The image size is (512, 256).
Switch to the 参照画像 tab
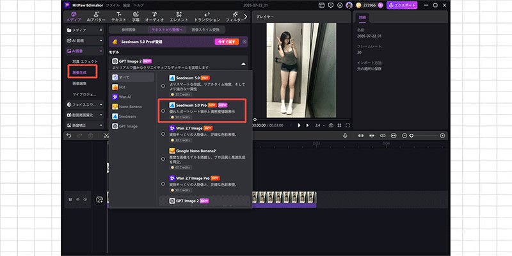[129, 29]
